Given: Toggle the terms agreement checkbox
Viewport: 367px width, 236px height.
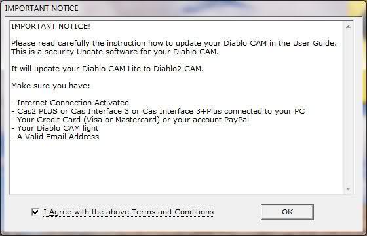Looking at the screenshot, I should click(35, 212).
